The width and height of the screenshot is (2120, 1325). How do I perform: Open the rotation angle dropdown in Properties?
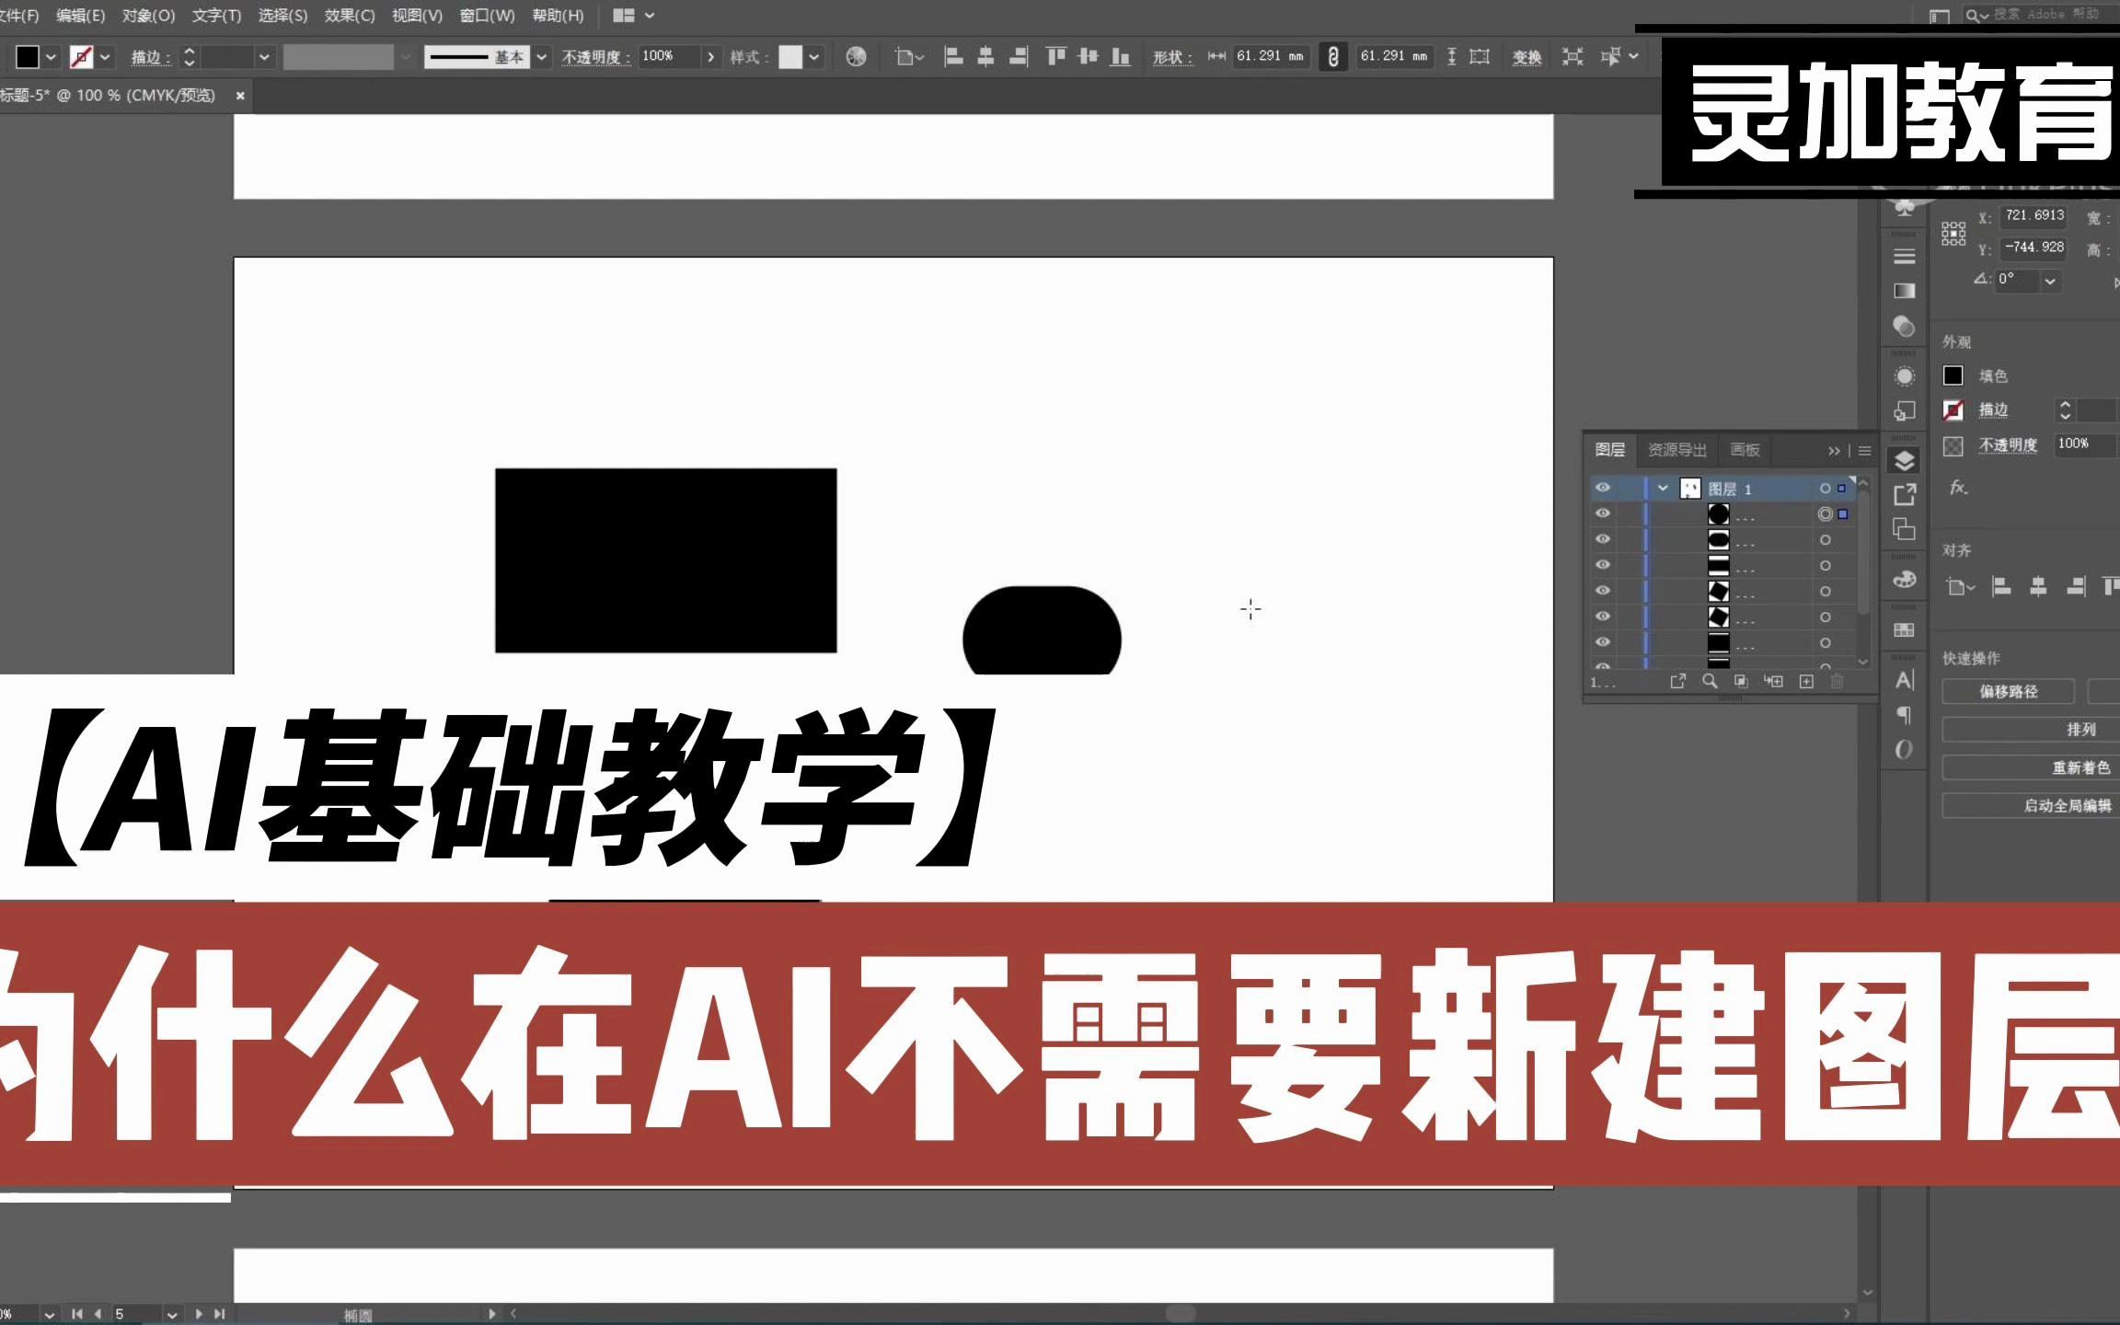(x=2050, y=282)
